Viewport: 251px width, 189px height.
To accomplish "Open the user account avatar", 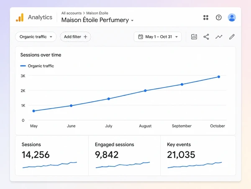I will (232, 18).
